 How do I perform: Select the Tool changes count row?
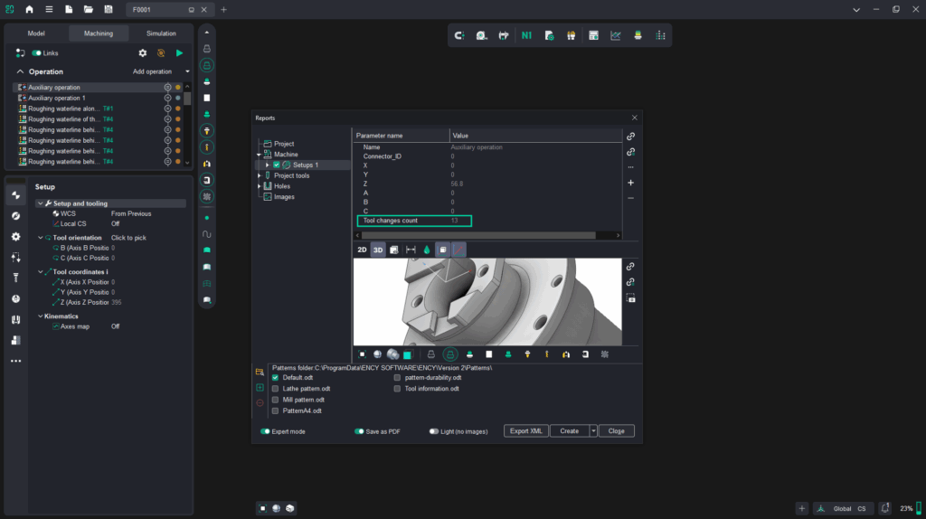point(414,221)
